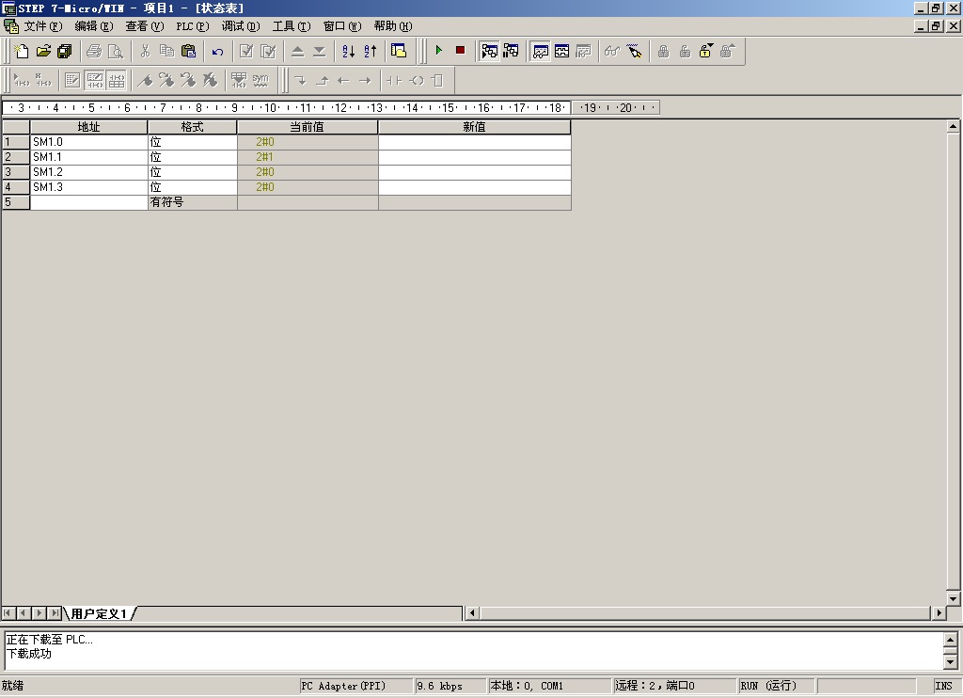Click the insert contact icon
Image resolution: width=963 pixels, height=698 pixels.
(x=394, y=81)
